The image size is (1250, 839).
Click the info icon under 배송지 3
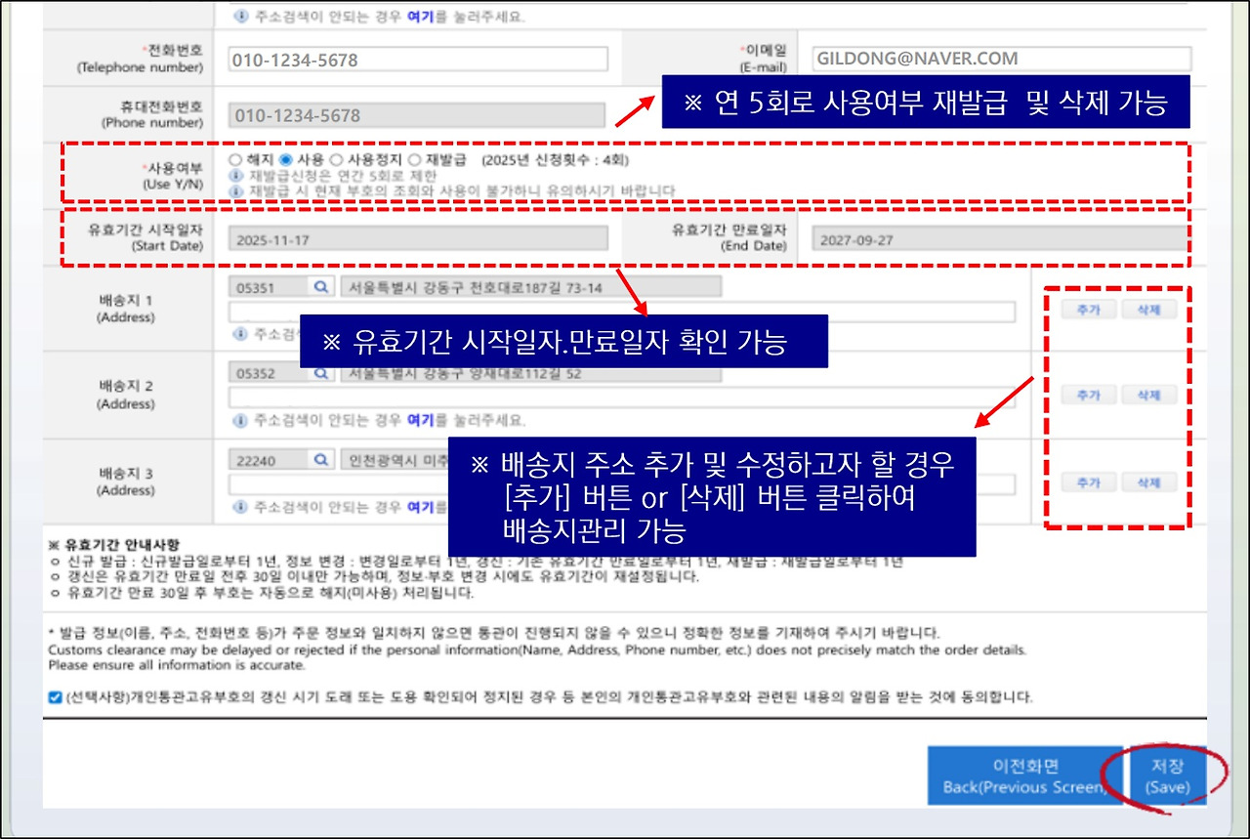coord(239,506)
